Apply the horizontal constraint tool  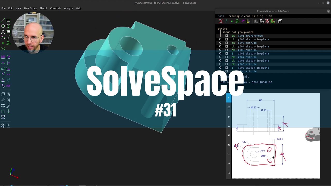[x=3, y=63]
